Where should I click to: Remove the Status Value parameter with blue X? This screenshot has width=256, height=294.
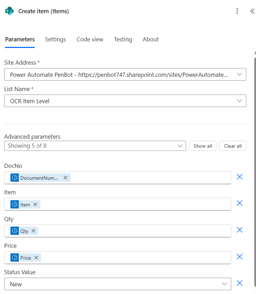click(x=240, y=283)
